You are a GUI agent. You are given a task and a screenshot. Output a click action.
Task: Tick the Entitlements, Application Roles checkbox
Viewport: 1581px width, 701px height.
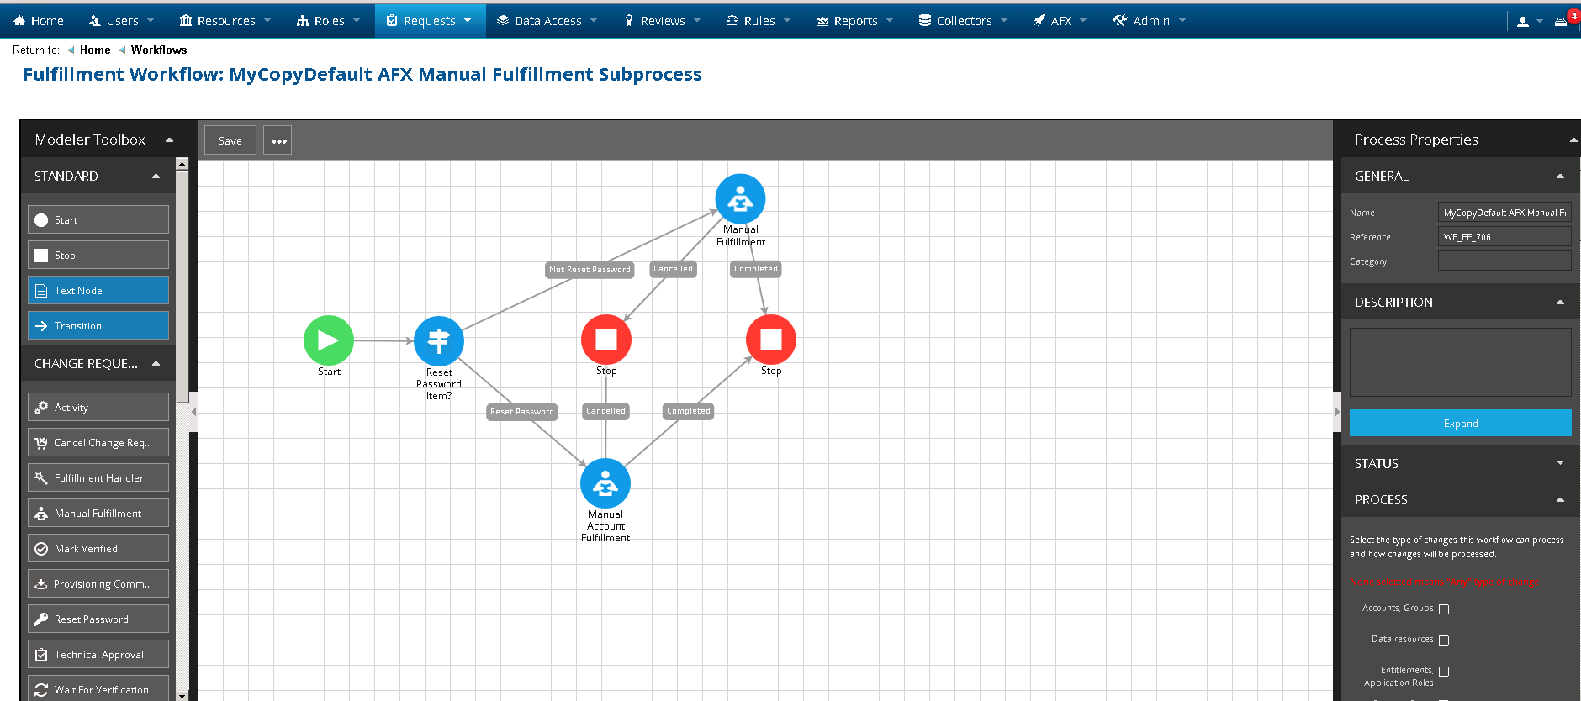[x=1444, y=672]
